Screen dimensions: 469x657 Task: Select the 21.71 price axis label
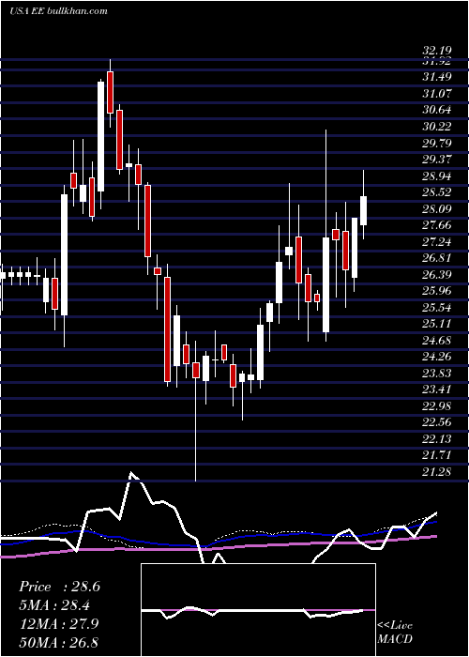point(436,455)
